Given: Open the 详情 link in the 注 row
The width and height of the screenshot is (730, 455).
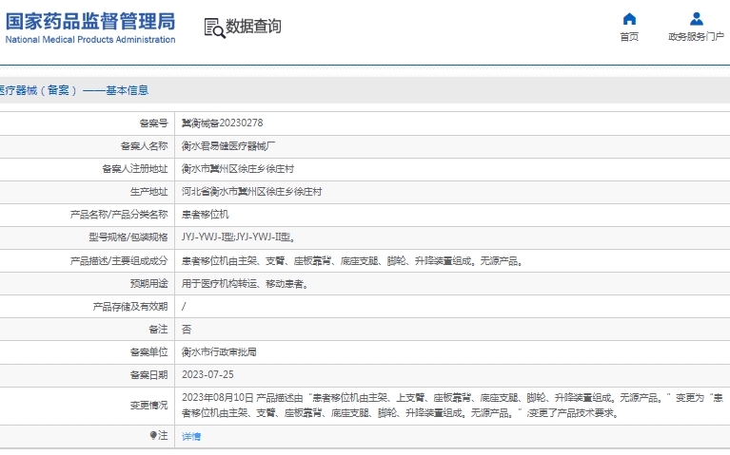Looking at the screenshot, I should [x=191, y=436].
